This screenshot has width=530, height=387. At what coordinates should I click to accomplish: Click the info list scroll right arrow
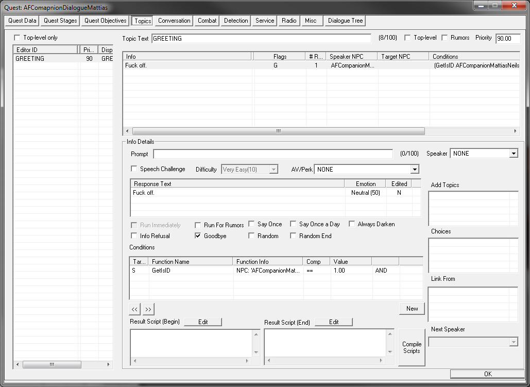tap(516, 131)
